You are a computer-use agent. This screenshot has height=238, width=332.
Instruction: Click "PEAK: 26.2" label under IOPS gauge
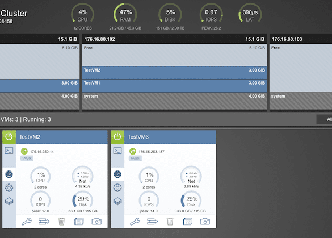coord(211,28)
